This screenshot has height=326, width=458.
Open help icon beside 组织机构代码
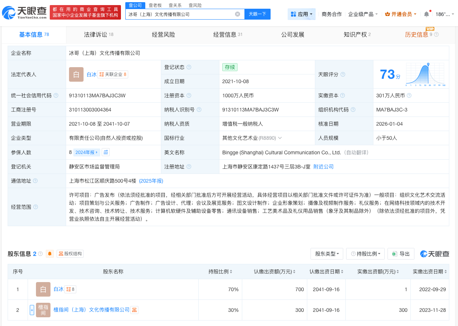click(353, 110)
